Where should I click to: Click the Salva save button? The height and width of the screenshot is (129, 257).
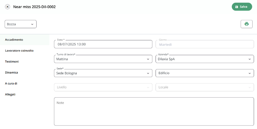pos(242,7)
